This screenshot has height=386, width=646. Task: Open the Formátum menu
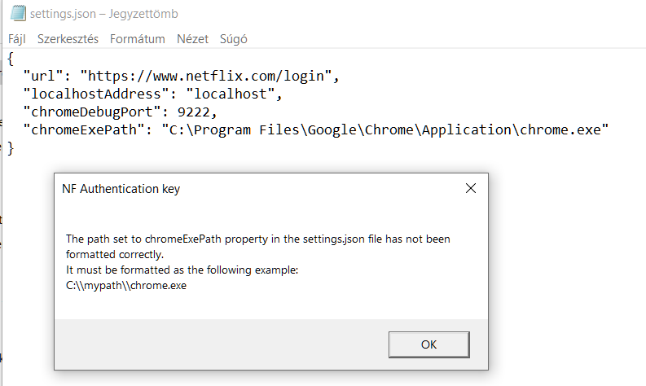click(137, 39)
